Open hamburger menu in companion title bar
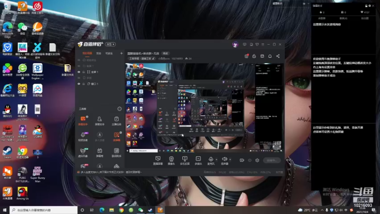Image resolution: width=380 pixels, height=214 pixels. (x=263, y=45)
